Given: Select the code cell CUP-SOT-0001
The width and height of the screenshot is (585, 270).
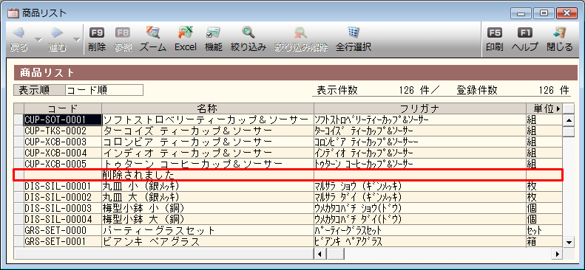Looking at the screenshot, I should click(x=63, y=120).
